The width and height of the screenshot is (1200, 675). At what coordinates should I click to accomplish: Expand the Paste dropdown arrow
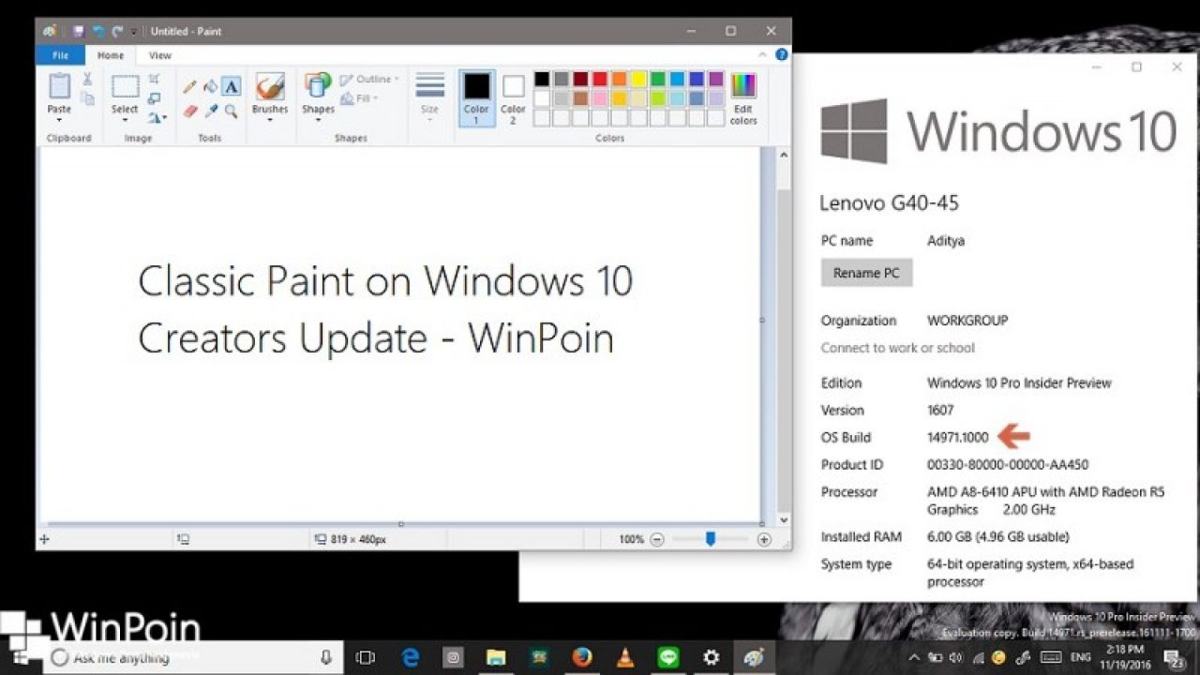[x=59, y=119]
